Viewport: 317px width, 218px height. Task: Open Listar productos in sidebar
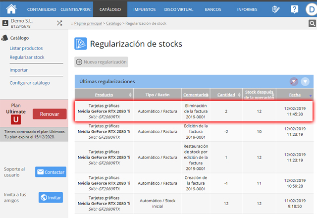pos(26,48)
